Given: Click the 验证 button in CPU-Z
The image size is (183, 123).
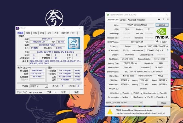Looking at the screenshot, I should [63, 92].
